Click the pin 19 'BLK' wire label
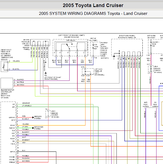This screenshot has height=164, width=163. point(24,150)
